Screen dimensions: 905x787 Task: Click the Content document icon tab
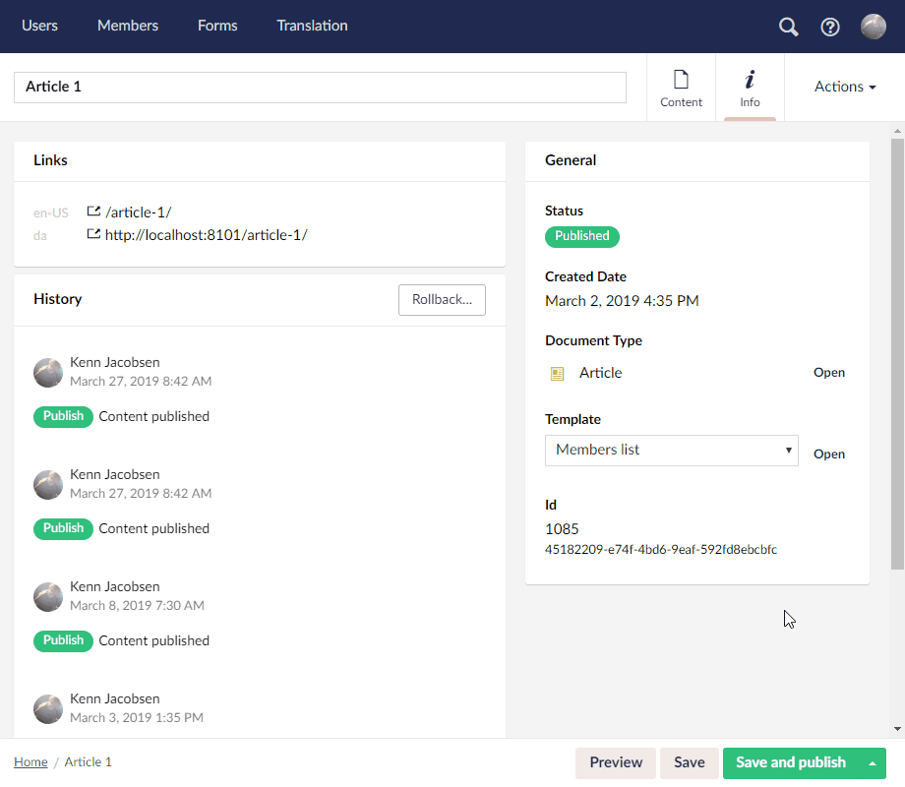(681, 88)
